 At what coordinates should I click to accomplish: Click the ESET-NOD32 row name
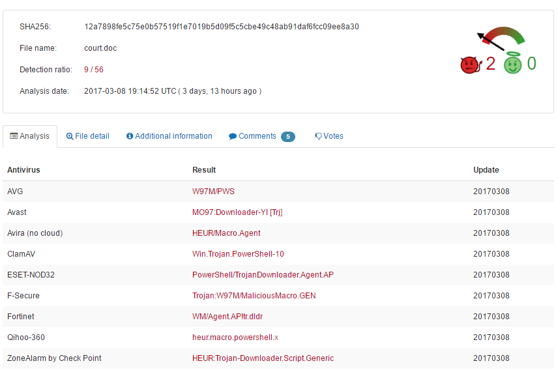pos(31,275)
